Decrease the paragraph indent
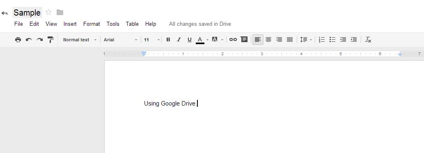Screen dimensions: 424x153 343,40
